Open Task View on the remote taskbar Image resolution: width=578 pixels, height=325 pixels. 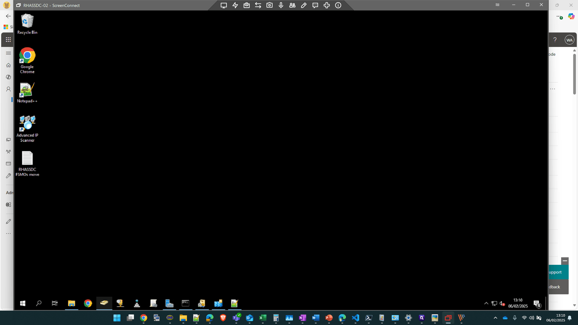click(x=54, y=303)
